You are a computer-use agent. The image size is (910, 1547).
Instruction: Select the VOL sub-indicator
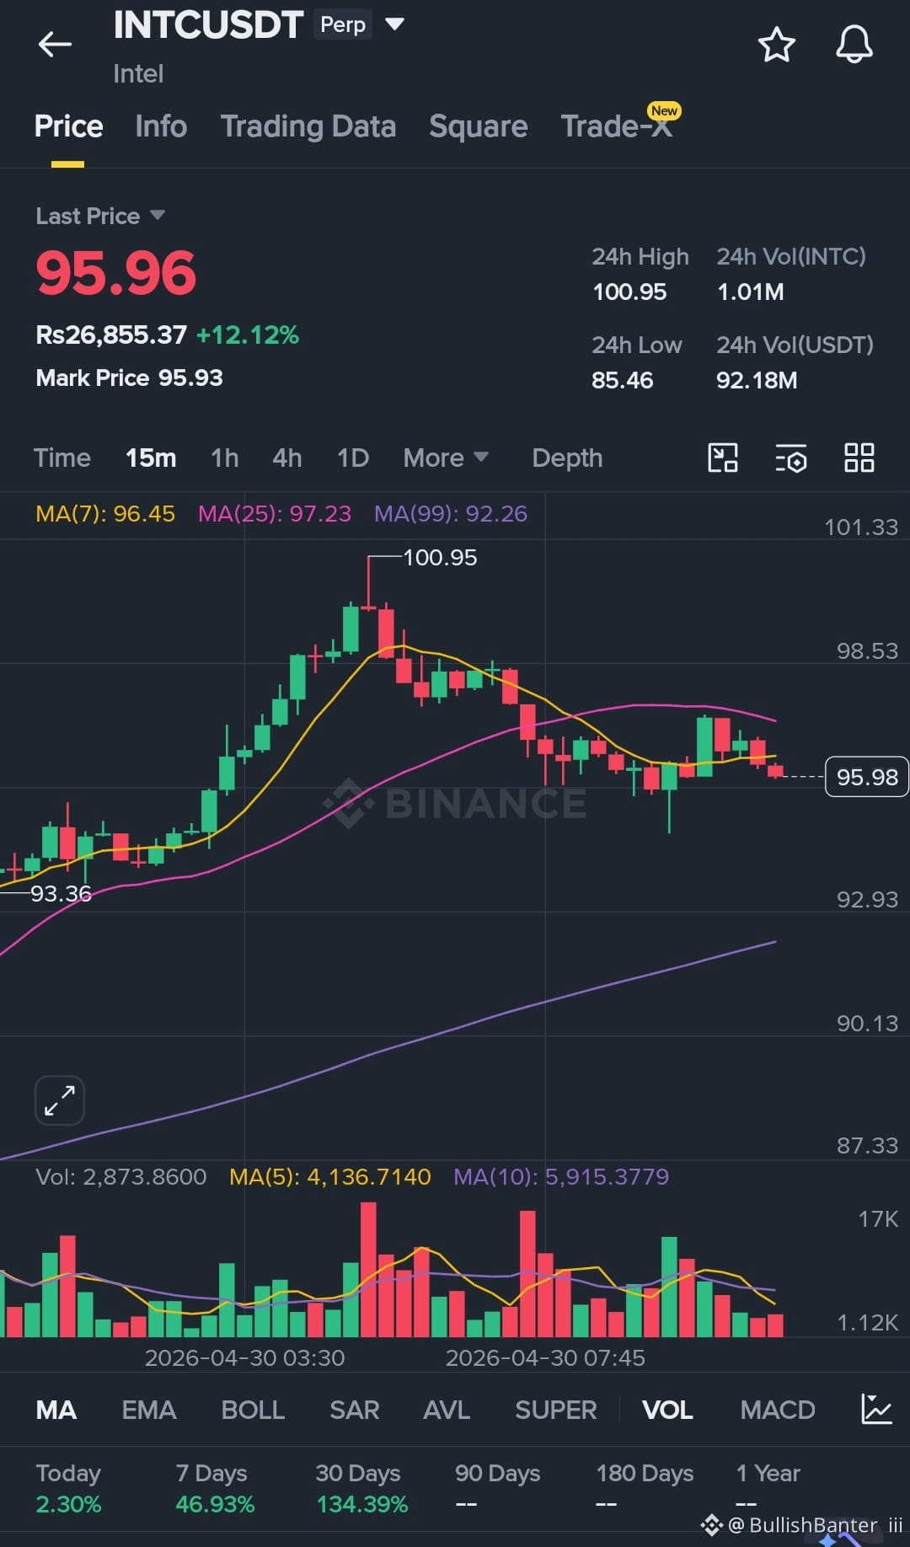click(x=667, y=1410)
